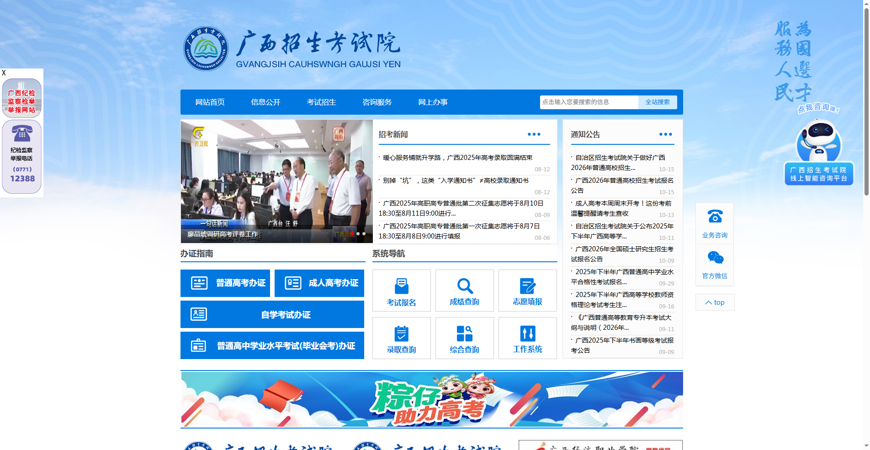Image resolution: width=870 pixels, height=450 pixels.
Task: Close the 广西纪检 floating panel with X
Action: click(x=4, y=72)
